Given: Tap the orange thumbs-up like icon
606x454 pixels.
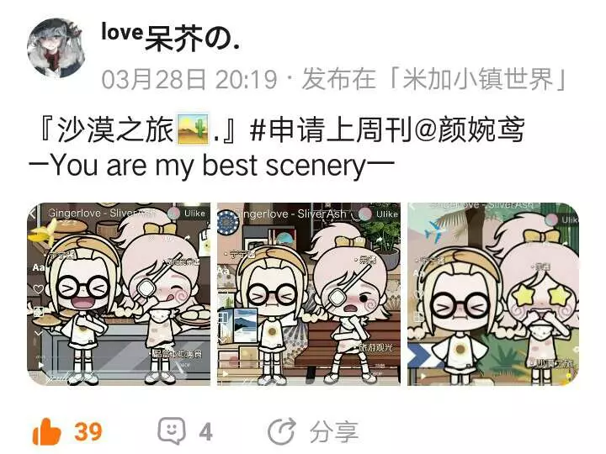Looking at the screenshot, I should tap(47, 431).
